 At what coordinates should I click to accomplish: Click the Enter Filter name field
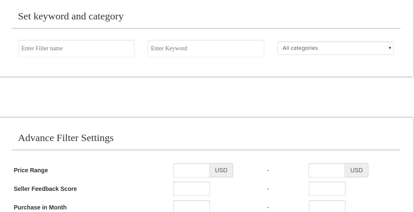76,49
